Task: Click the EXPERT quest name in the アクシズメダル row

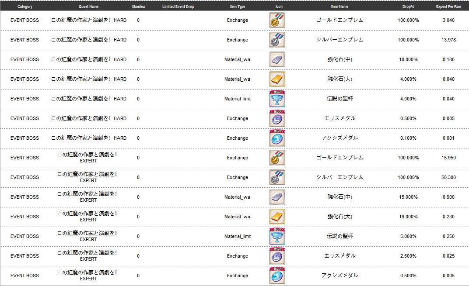Action: 87,275
